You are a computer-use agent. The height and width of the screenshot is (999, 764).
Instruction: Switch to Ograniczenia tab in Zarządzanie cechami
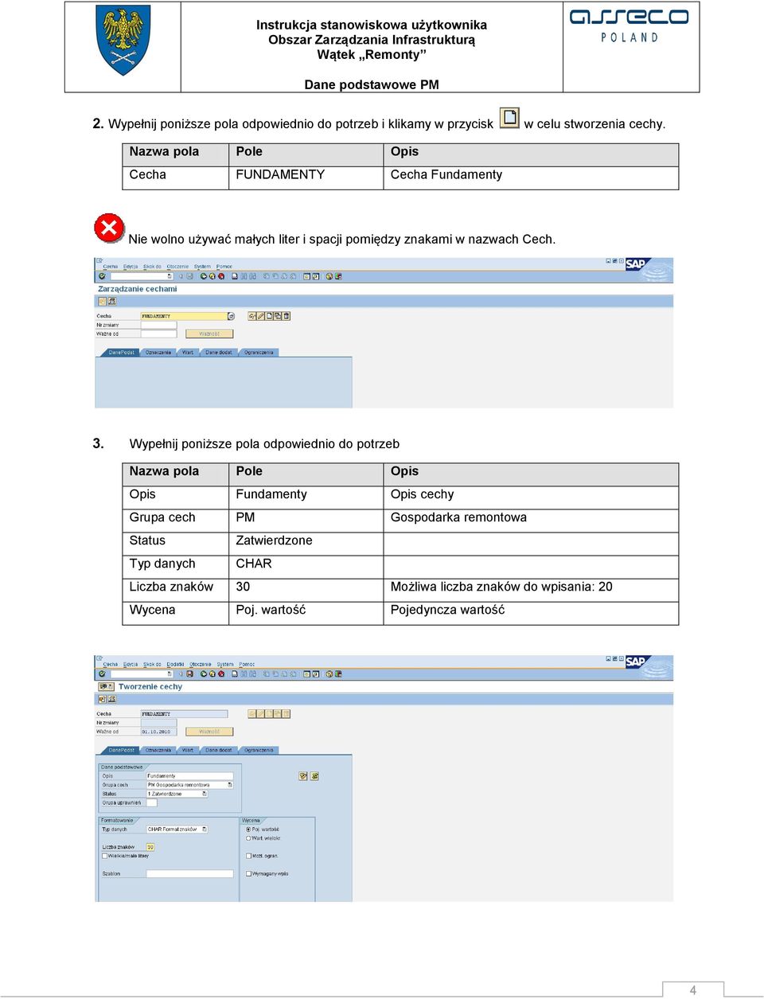(259, 353)
